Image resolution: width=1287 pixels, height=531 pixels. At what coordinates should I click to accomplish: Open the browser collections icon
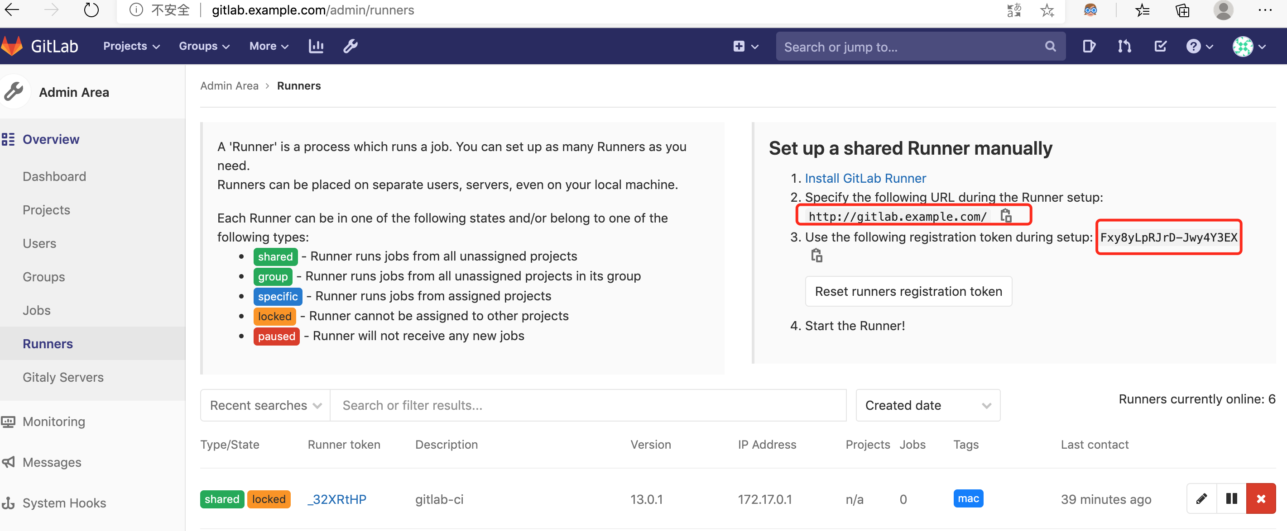pos(1182,10)
